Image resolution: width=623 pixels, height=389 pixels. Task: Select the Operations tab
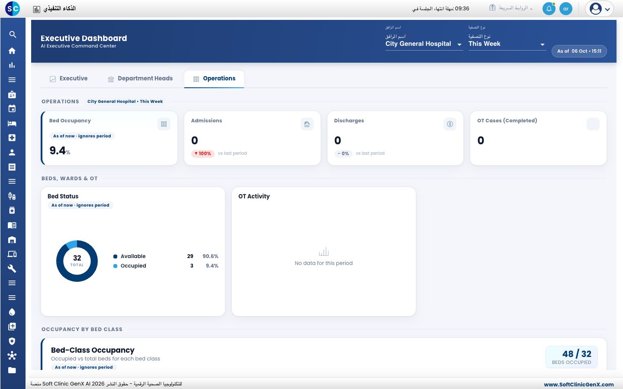pos(214,79)
